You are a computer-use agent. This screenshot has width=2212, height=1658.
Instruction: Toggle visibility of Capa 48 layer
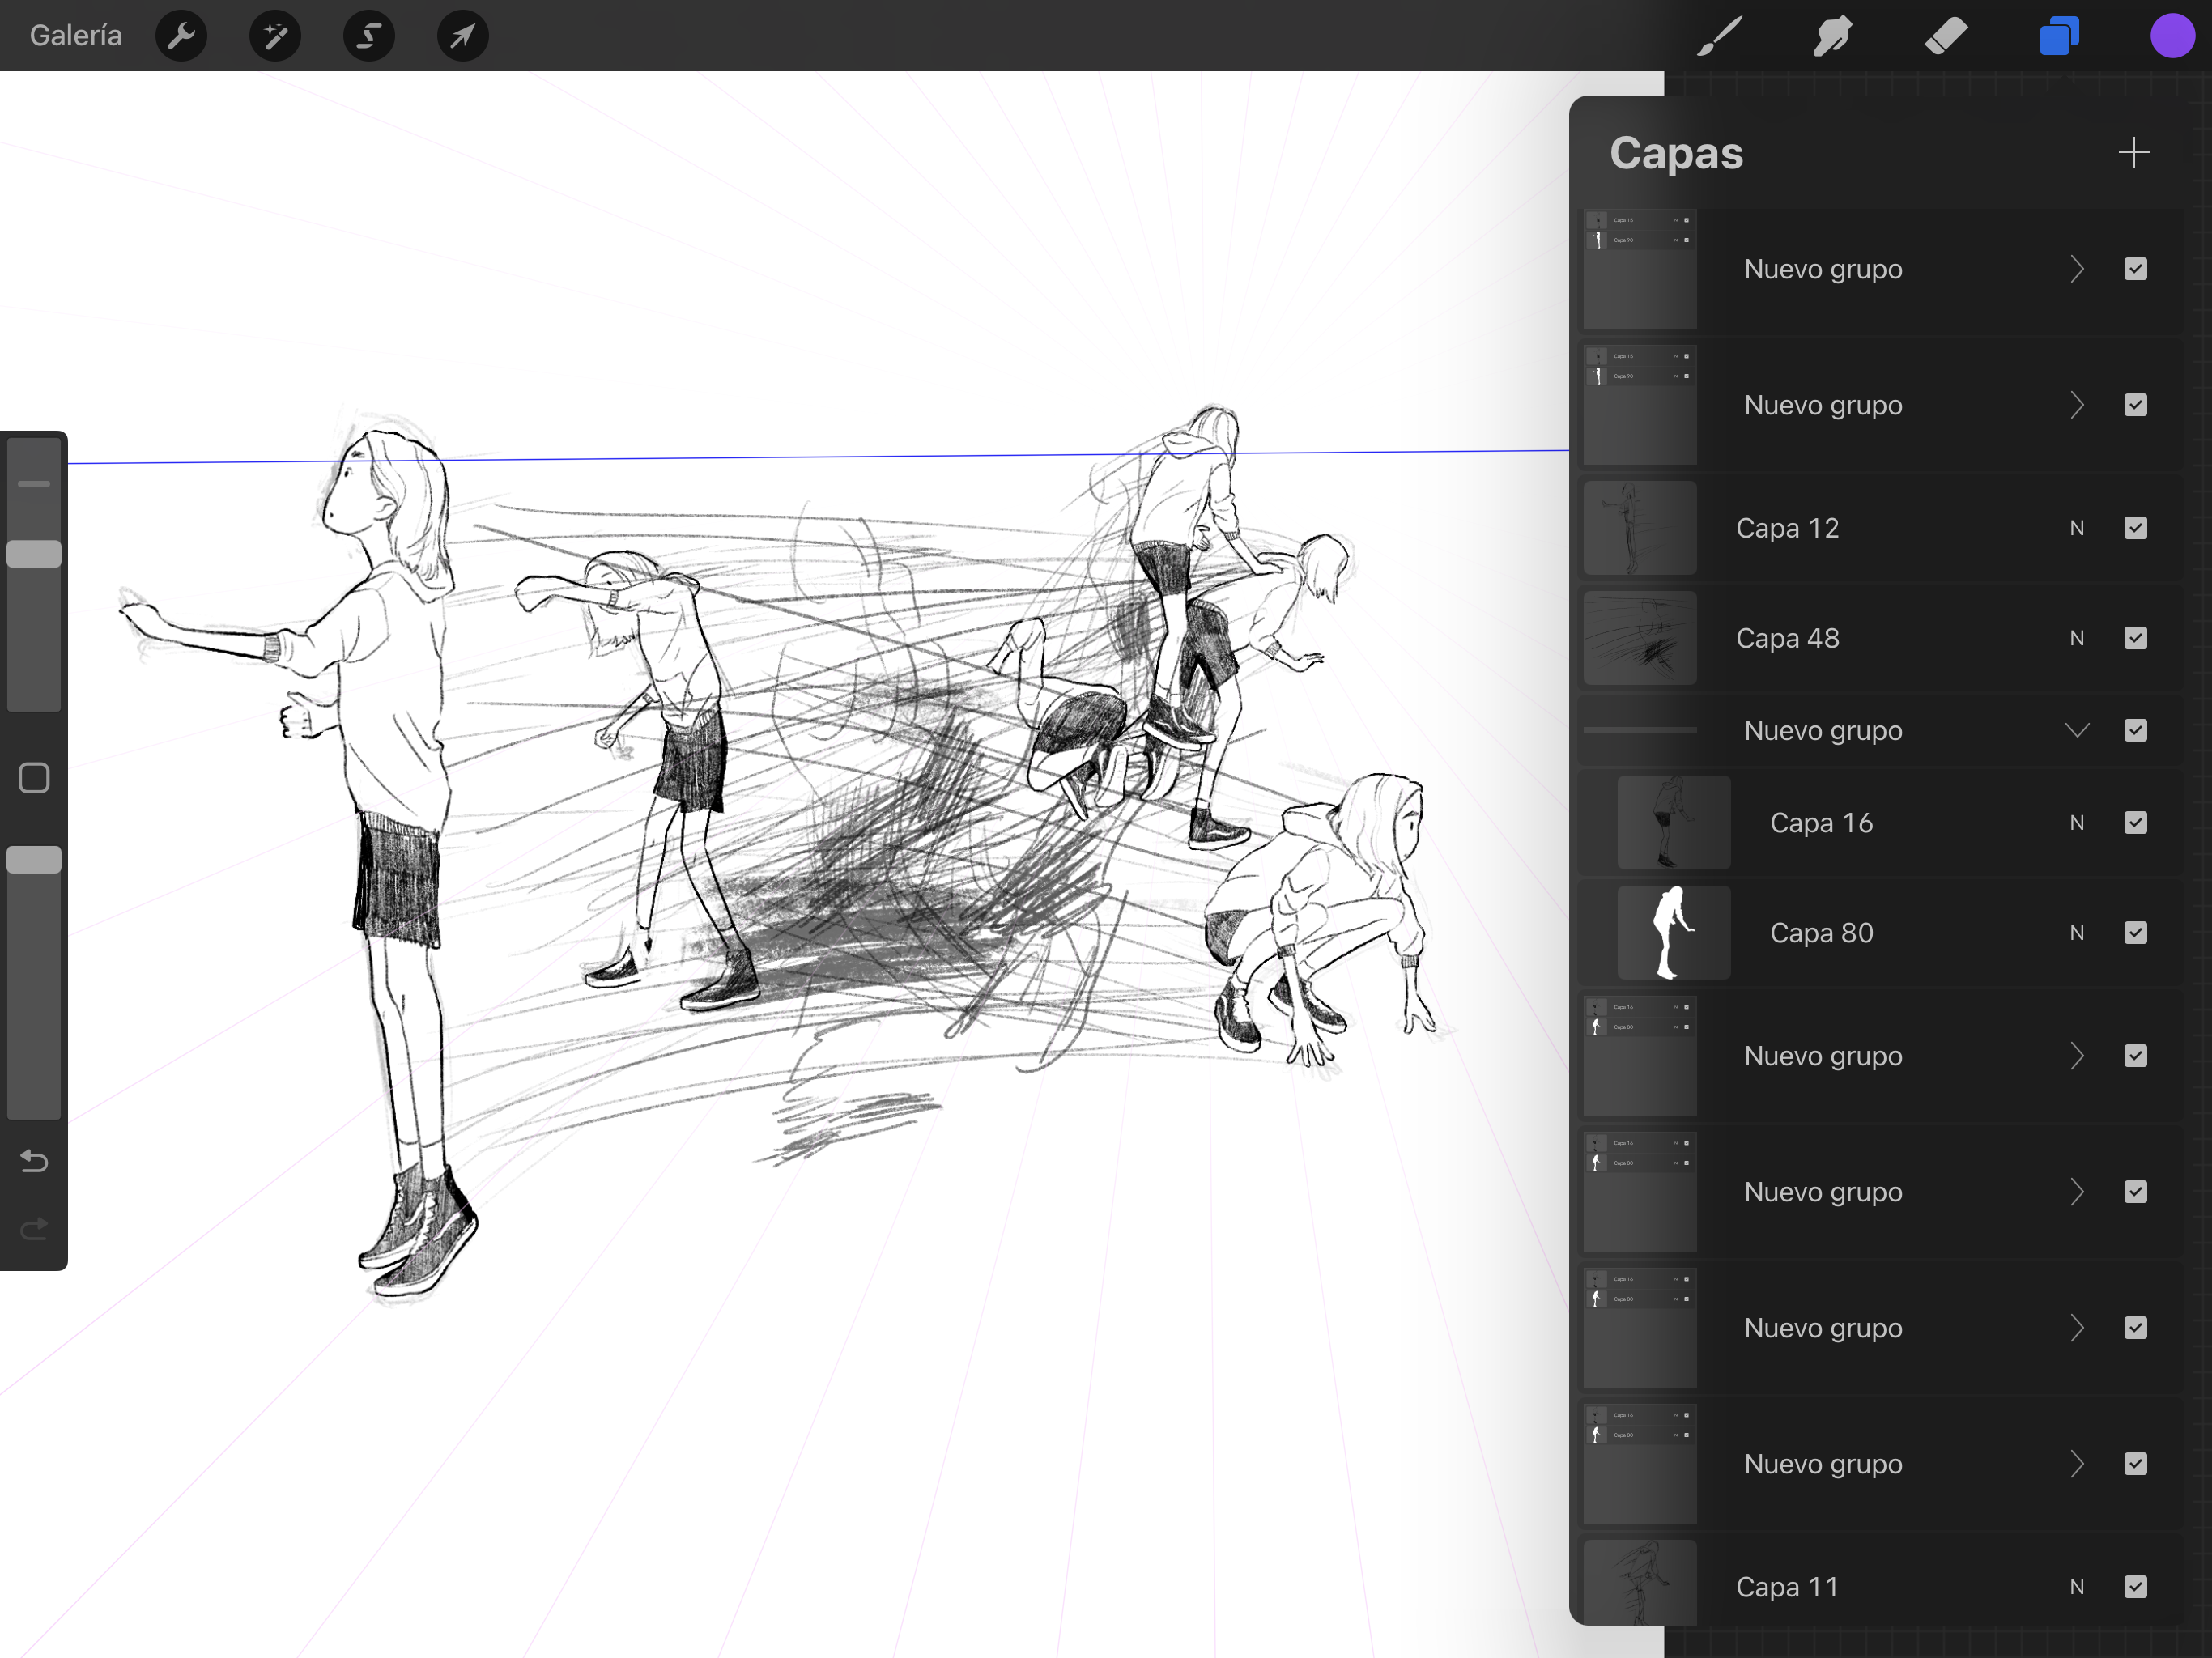[x=2135, y=638]
